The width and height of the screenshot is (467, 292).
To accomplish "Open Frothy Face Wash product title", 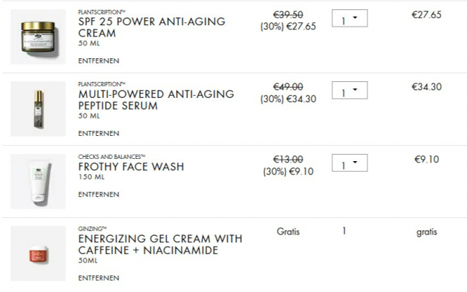I will (x=131, y=167).
